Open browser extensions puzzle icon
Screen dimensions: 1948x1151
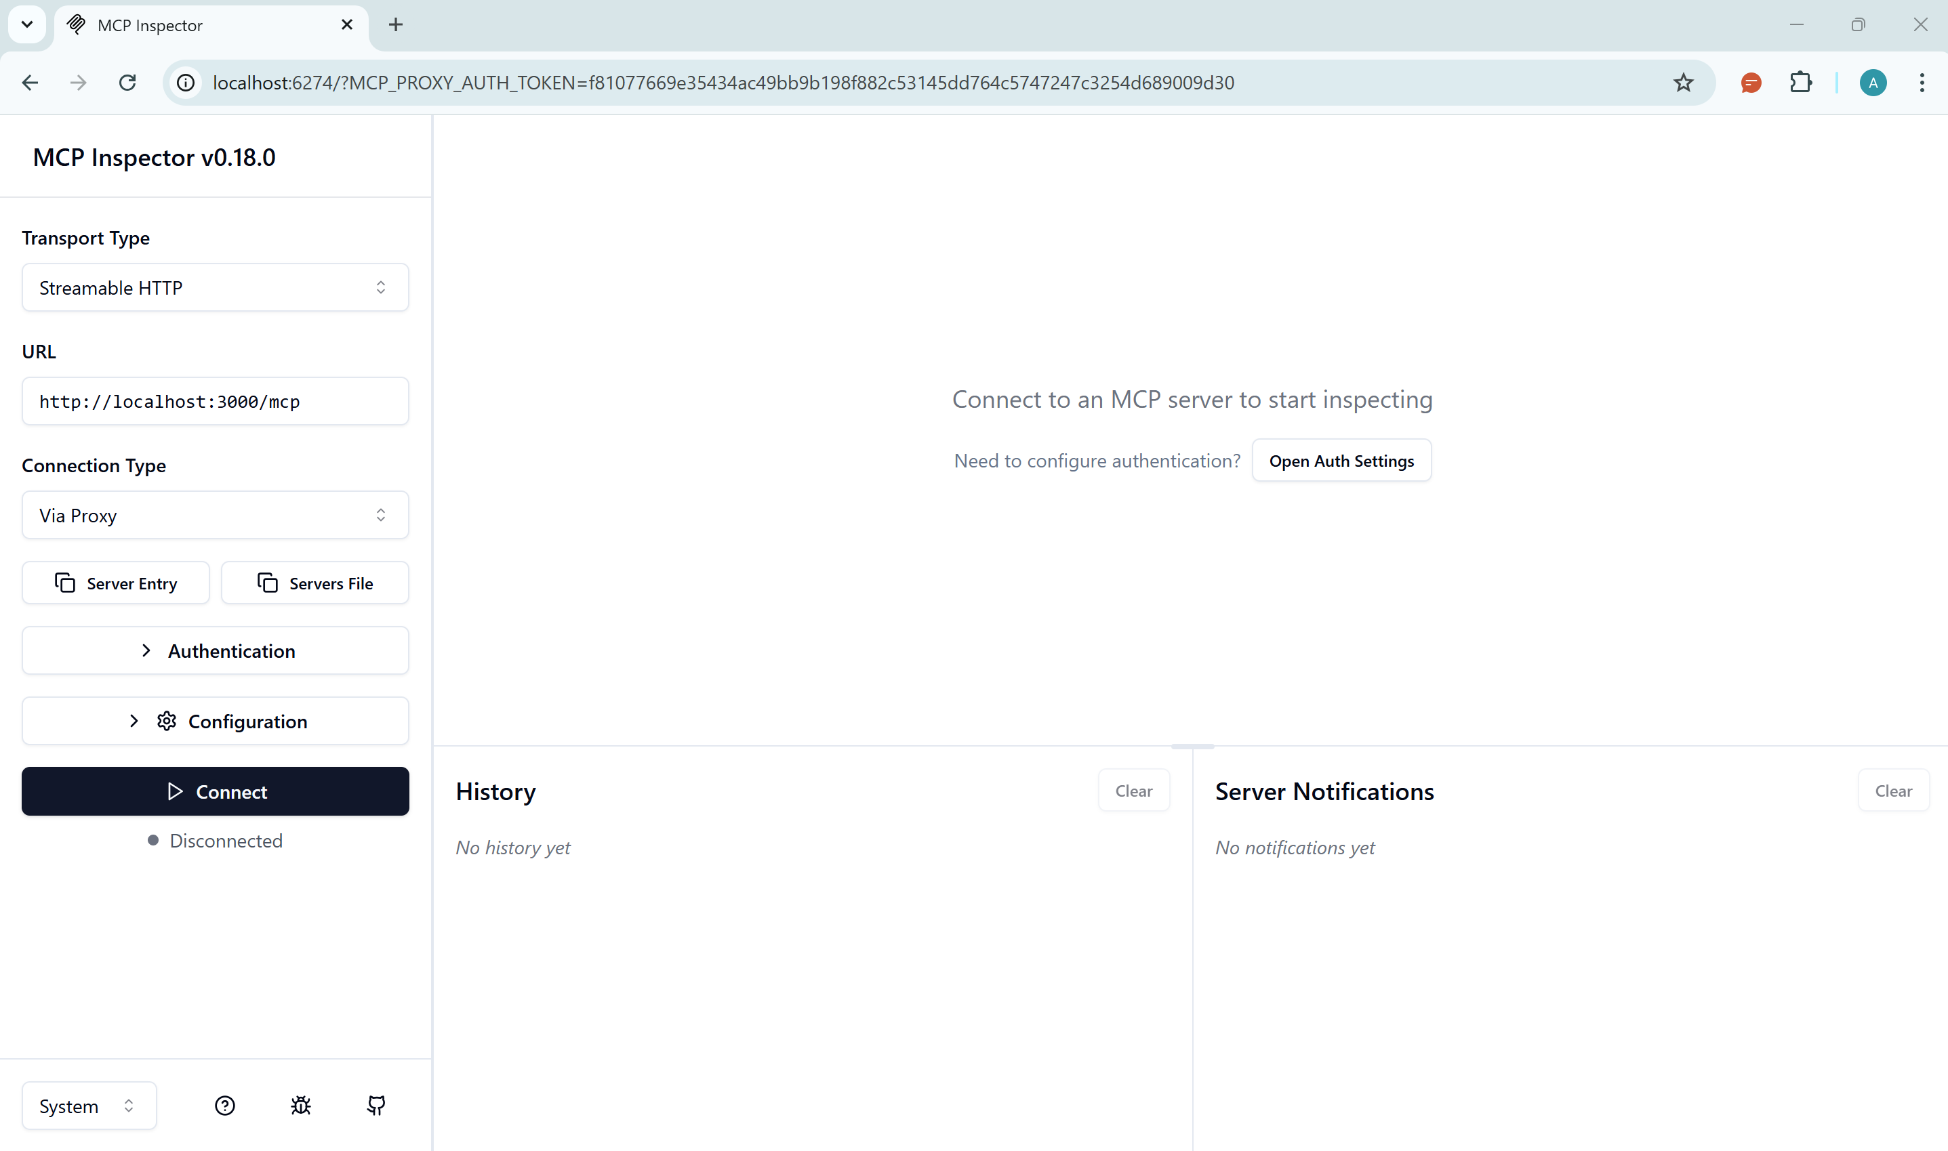pyautogui.click(x=1801, y=83)
